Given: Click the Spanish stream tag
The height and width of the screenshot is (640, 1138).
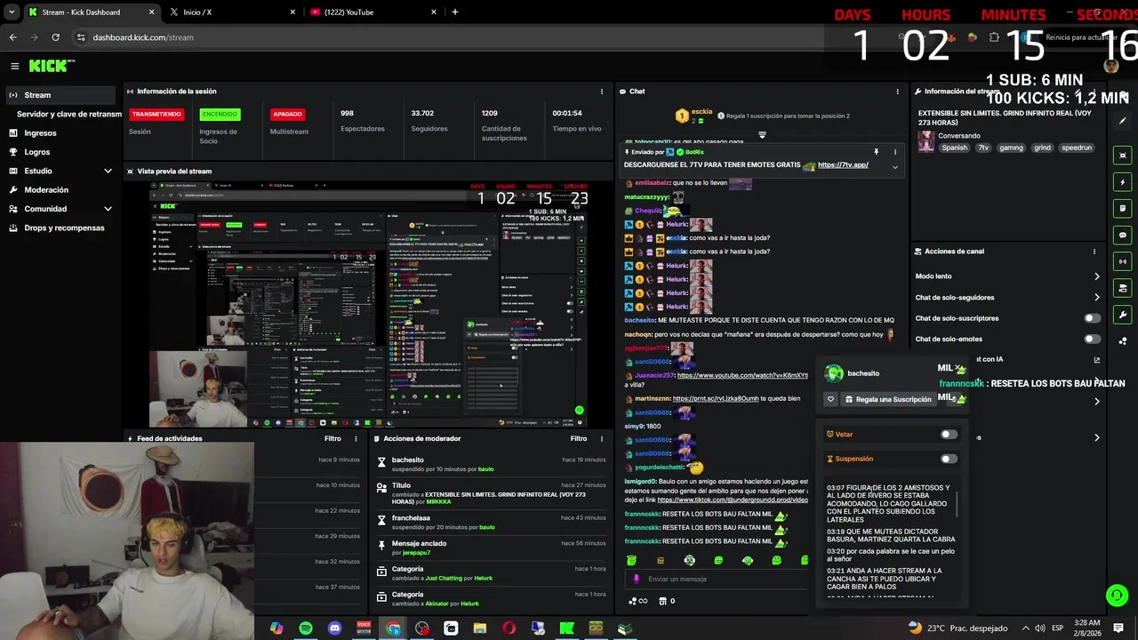Looking at the screenshot, I should tap(954, 148).
